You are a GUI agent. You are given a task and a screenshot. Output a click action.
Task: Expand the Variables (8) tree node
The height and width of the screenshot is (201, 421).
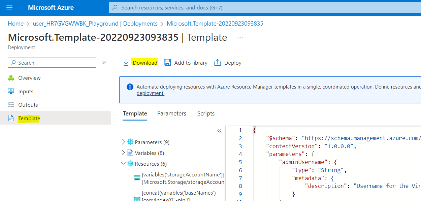coord(123,153)
